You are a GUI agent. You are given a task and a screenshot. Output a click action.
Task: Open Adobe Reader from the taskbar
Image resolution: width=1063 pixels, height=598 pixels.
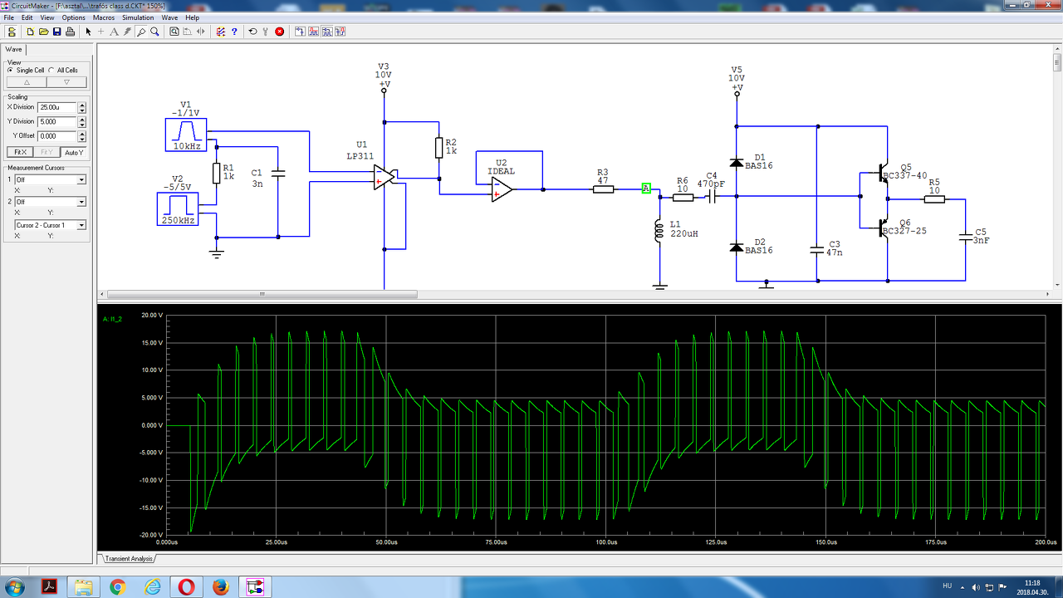pos(49,586)
